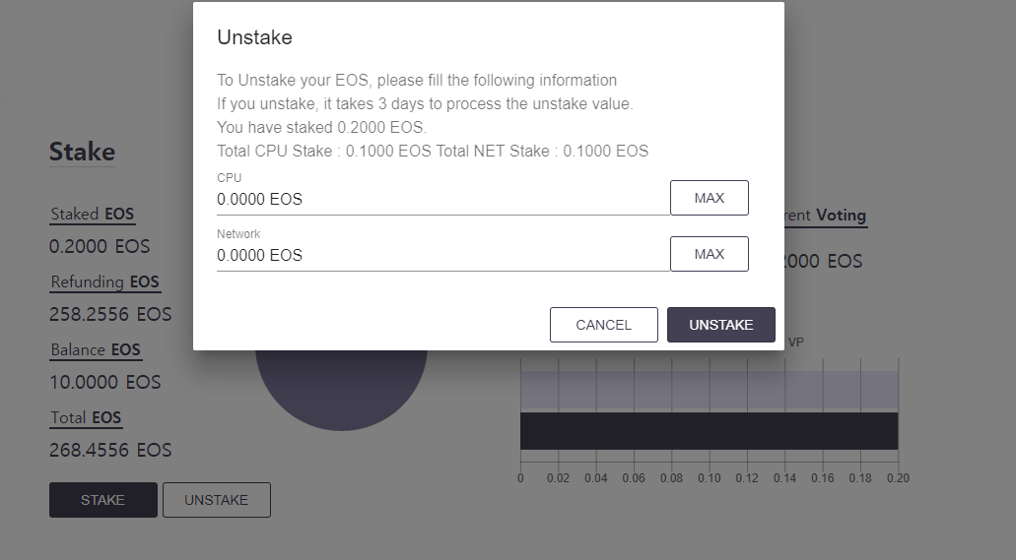Select the 258.2556 EOS refunding value
Screen dimensions: 1016x560
coord(110,315)
